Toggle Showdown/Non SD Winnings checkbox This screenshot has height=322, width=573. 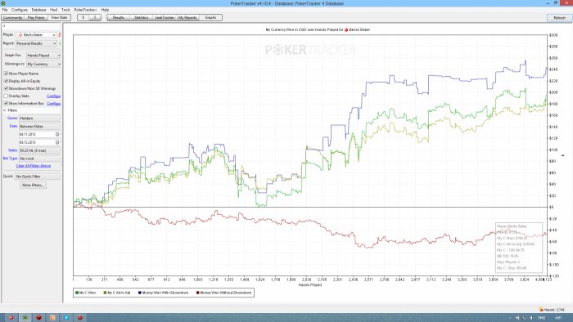pos(6,88)
